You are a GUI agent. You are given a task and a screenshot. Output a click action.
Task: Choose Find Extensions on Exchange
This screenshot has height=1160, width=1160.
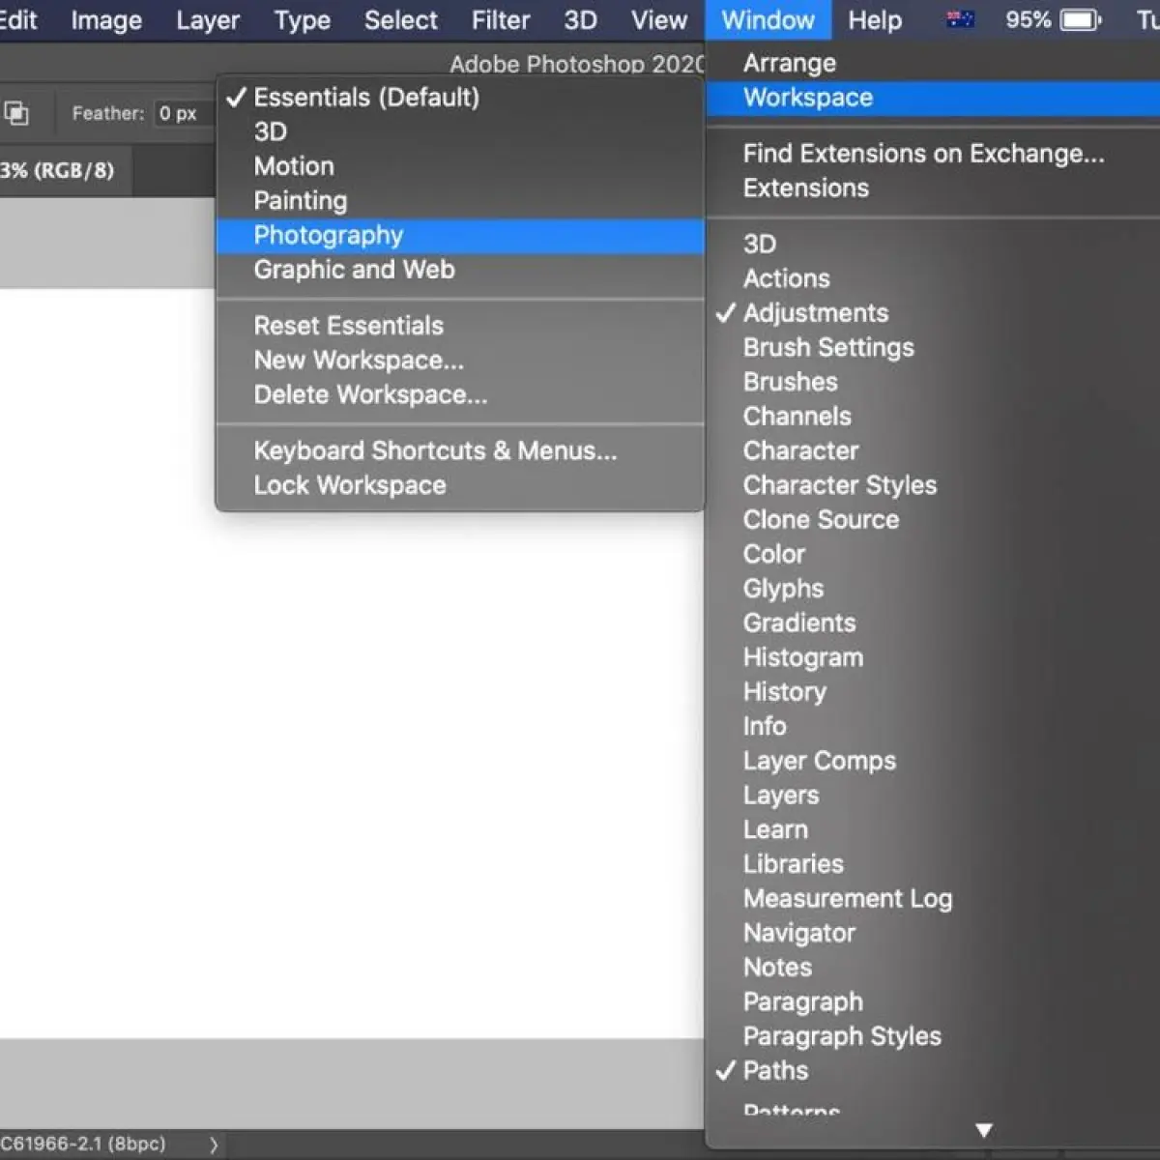(x=933, y=154)
